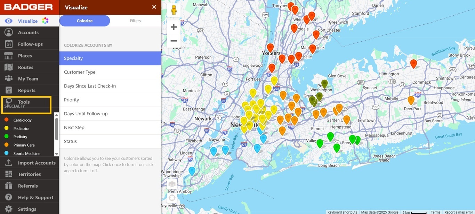
Task: Open the Report a map error link
Action: tap(458, 212)
